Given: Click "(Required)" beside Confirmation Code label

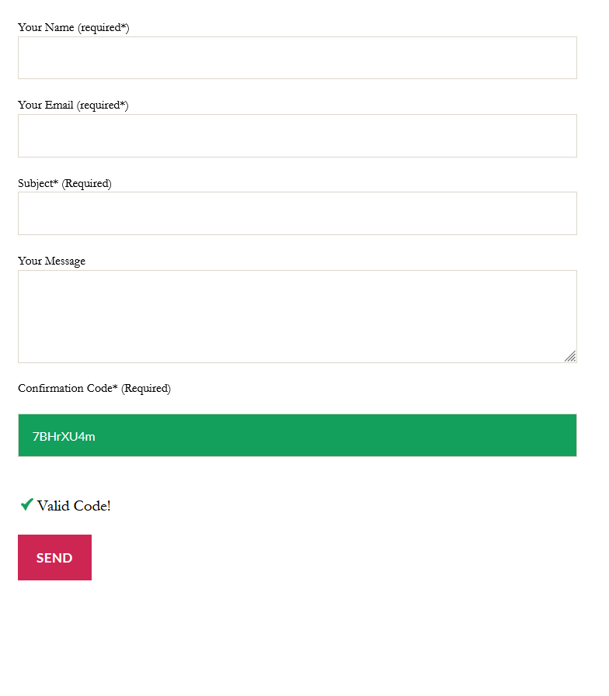Looking at the screenshot, I should (x=146, y=389).
